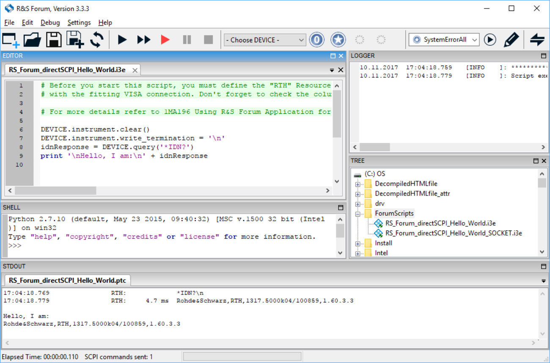Close the TREE panel

[x=544, y=161]
